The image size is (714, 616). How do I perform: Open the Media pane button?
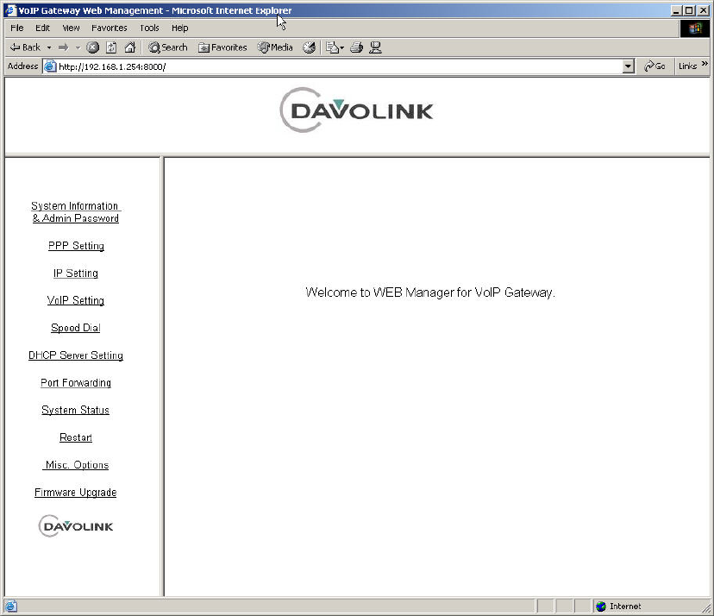pyautogui.click(x=275, y=47)
